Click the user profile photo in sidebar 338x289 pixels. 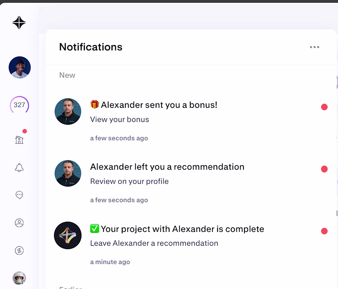click(20, 67)
